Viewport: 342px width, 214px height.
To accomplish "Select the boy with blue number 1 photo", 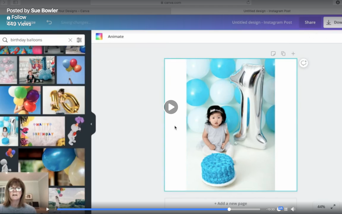I will tap(37, 70).
